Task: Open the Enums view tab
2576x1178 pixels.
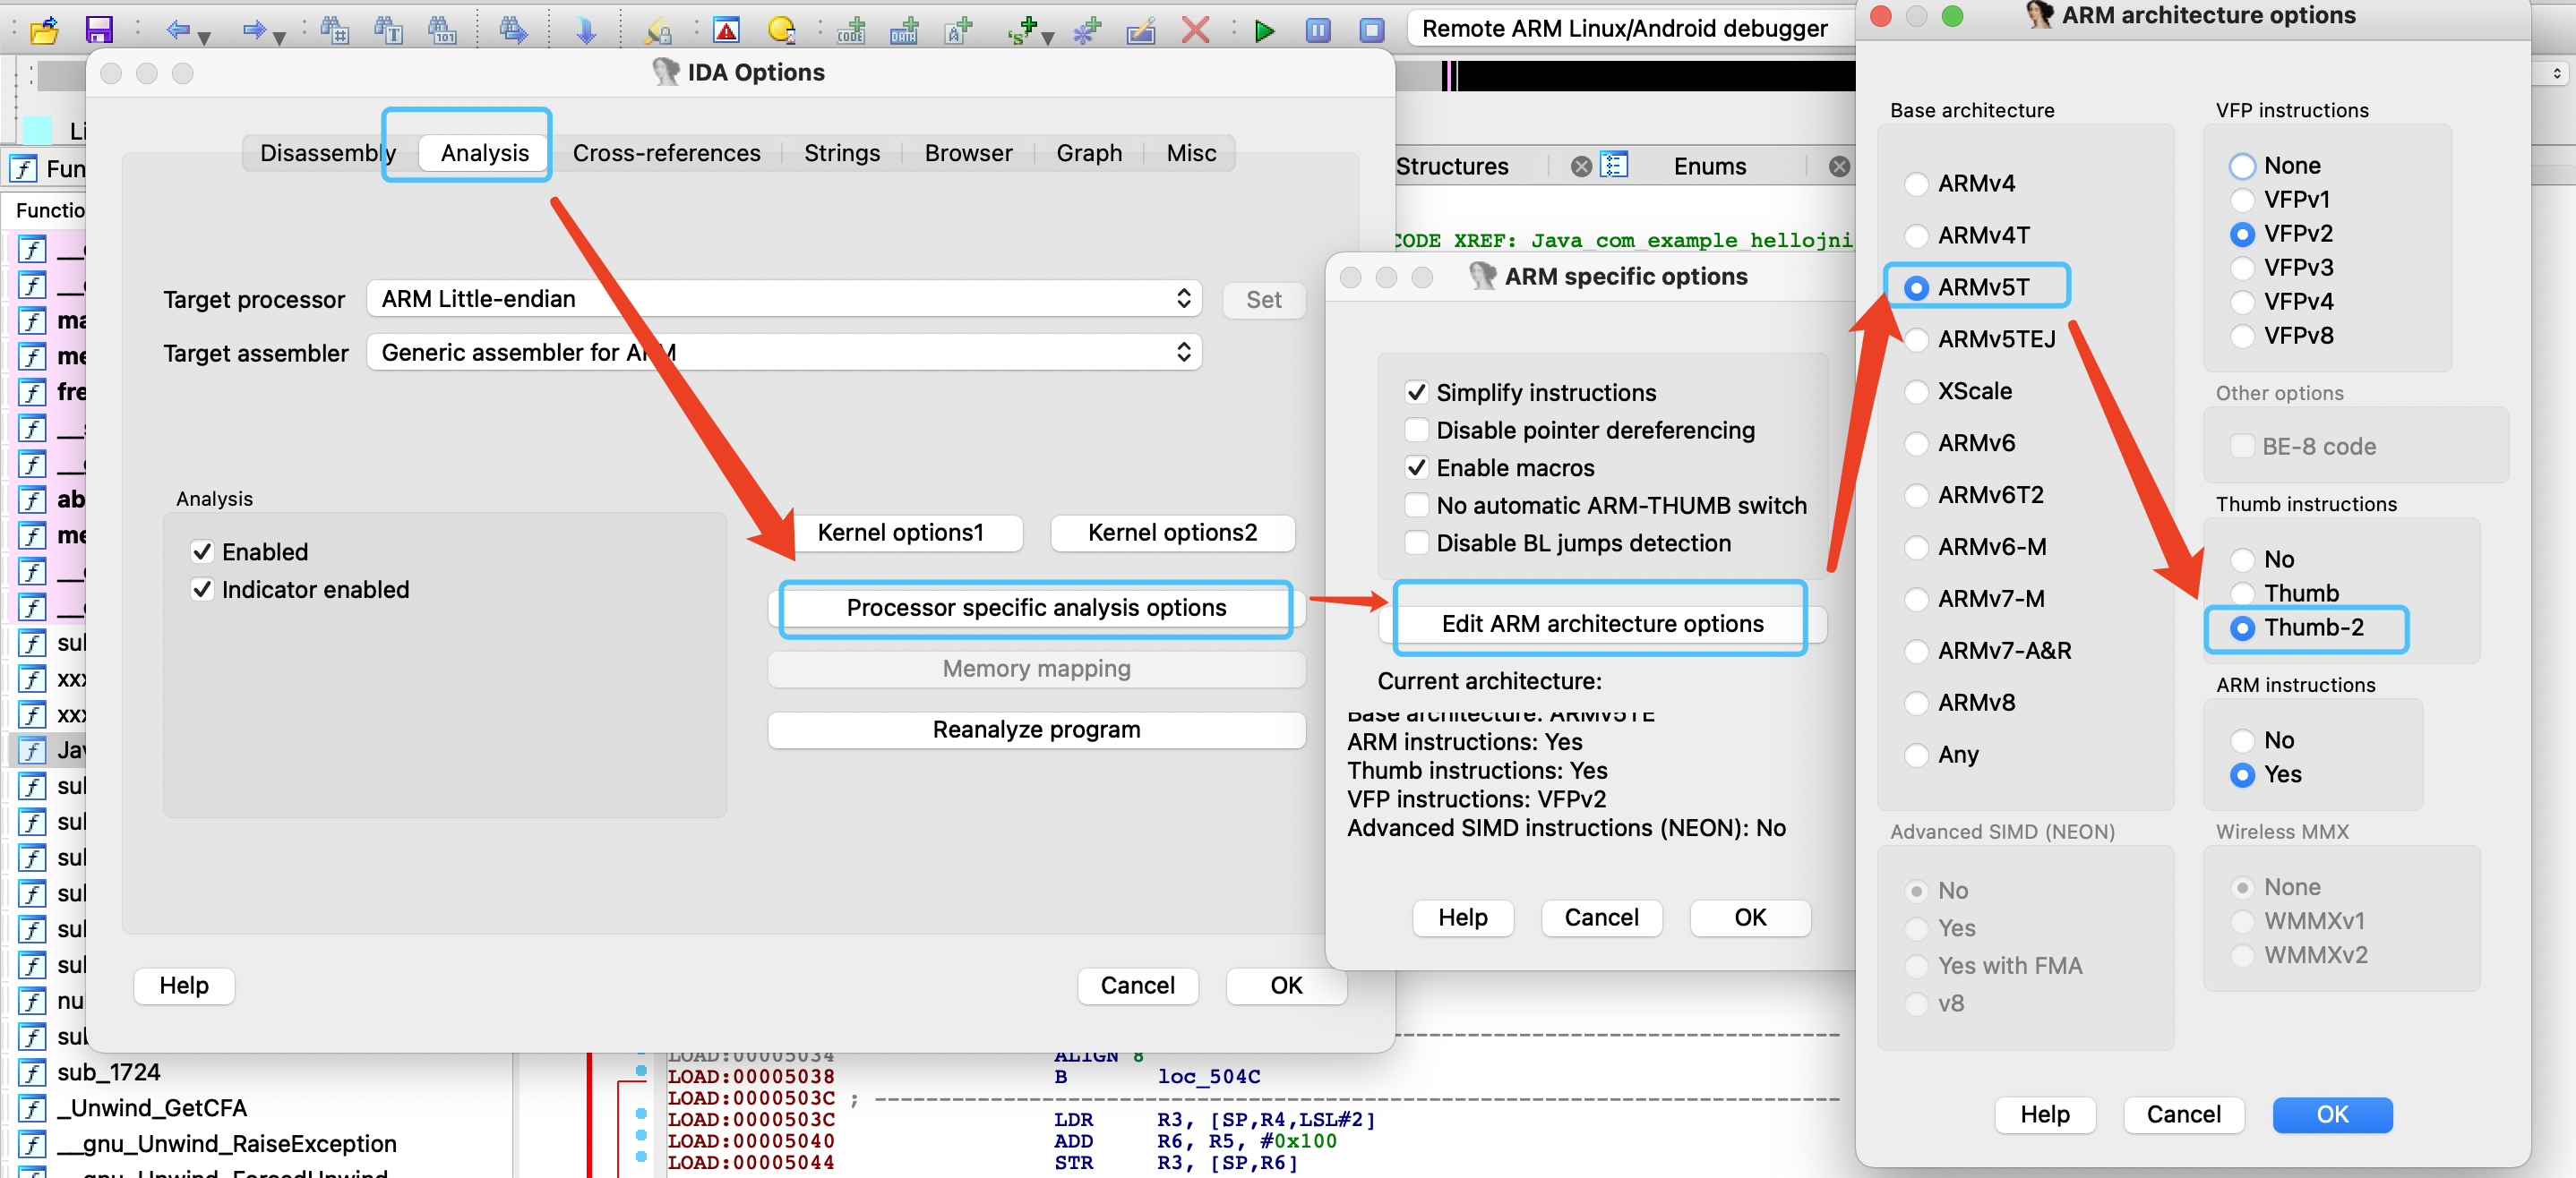Action: point(1710,166)
